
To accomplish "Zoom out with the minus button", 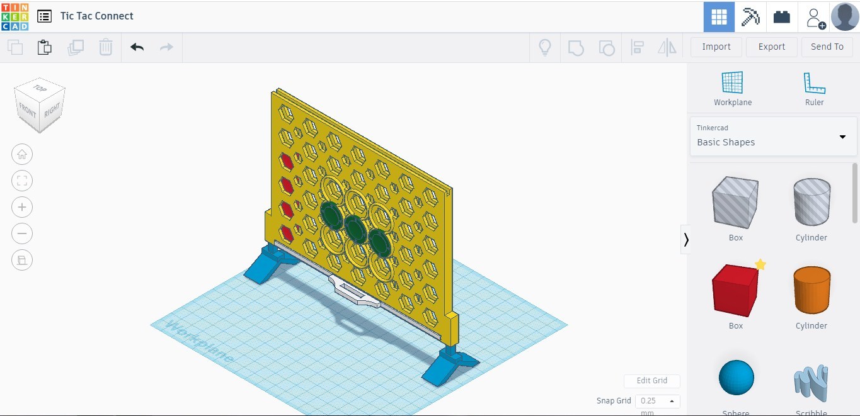I will pyautogui.click(x=22, y=233).
